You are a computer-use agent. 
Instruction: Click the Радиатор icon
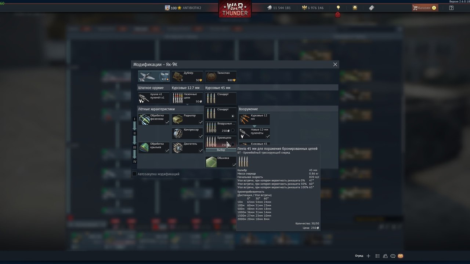(x=178, y=119)
